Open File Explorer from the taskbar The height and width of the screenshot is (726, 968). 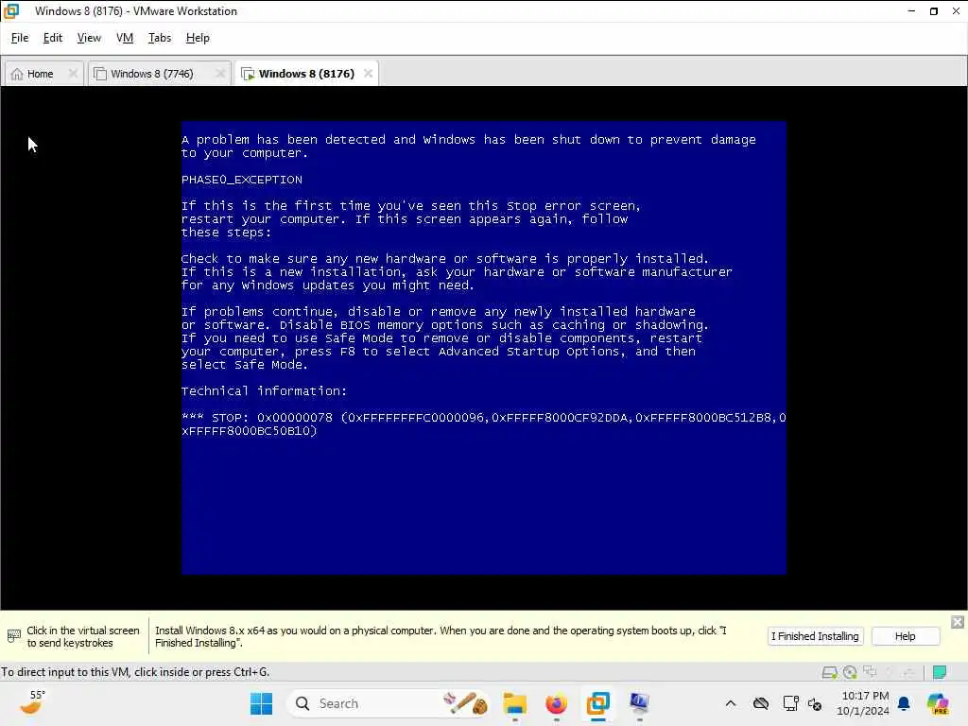[515, 703]
